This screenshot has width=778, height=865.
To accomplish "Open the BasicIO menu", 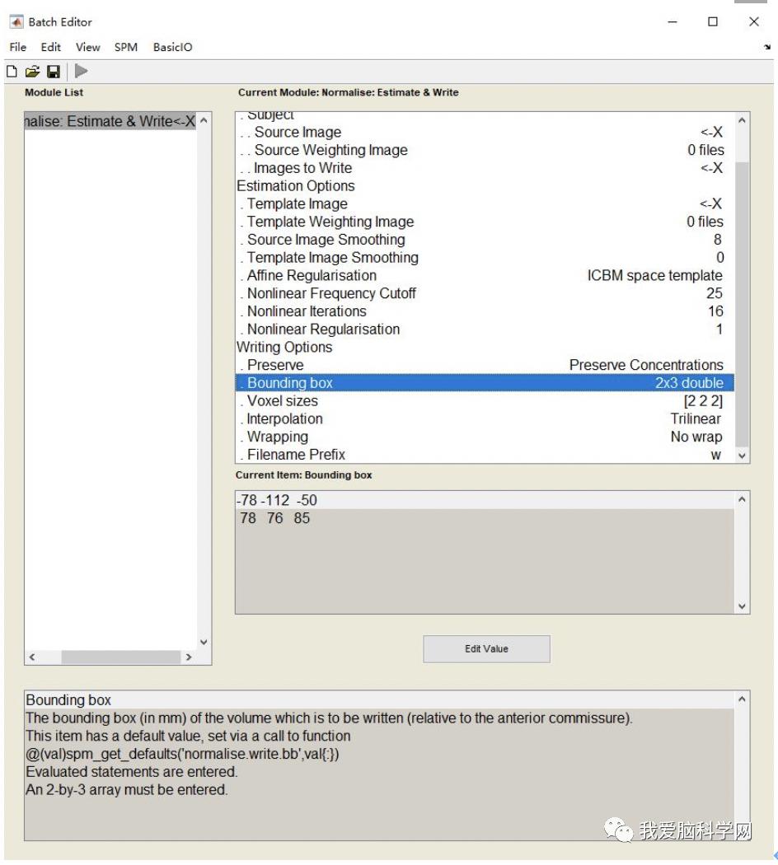I will click(173, 48).
